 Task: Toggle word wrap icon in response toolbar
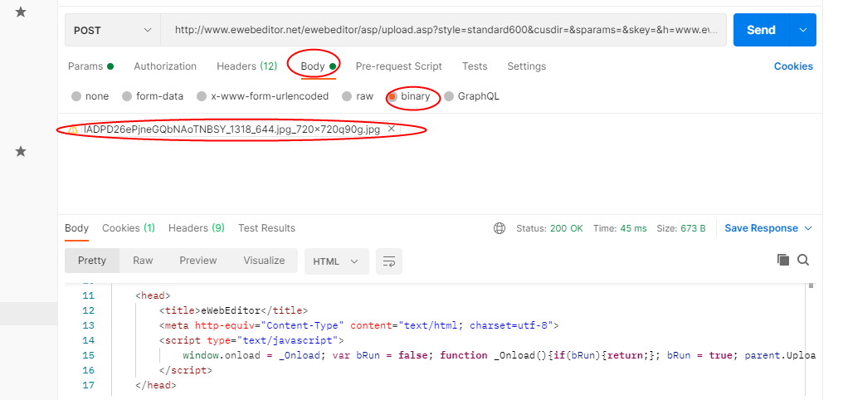[388, 261]
